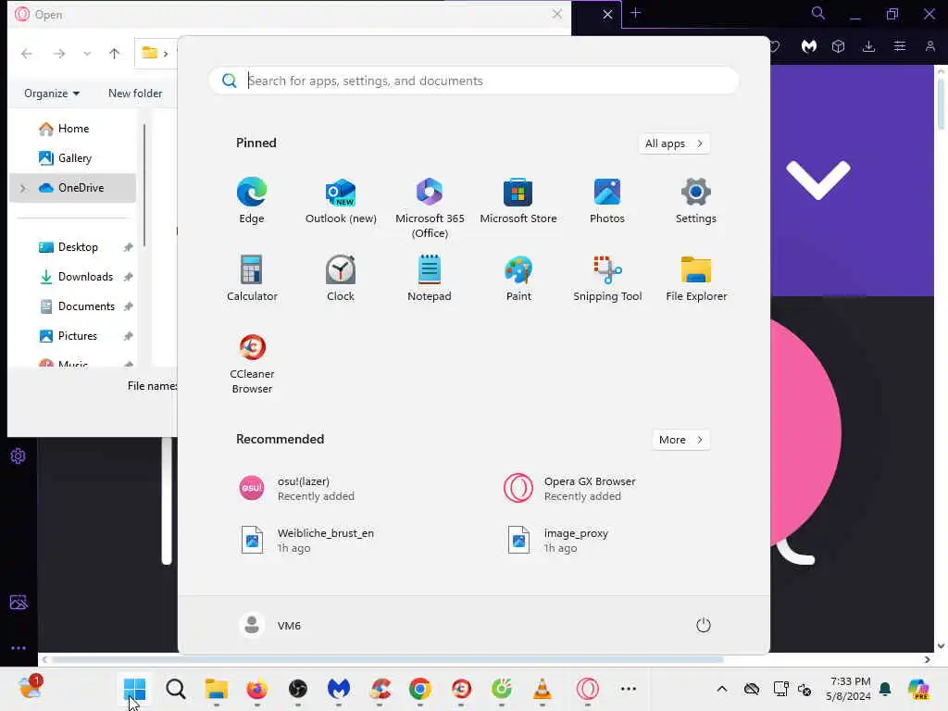Open taskbar Search icon
This screenshot has width=948, height=711.
[x=175, y=689]
